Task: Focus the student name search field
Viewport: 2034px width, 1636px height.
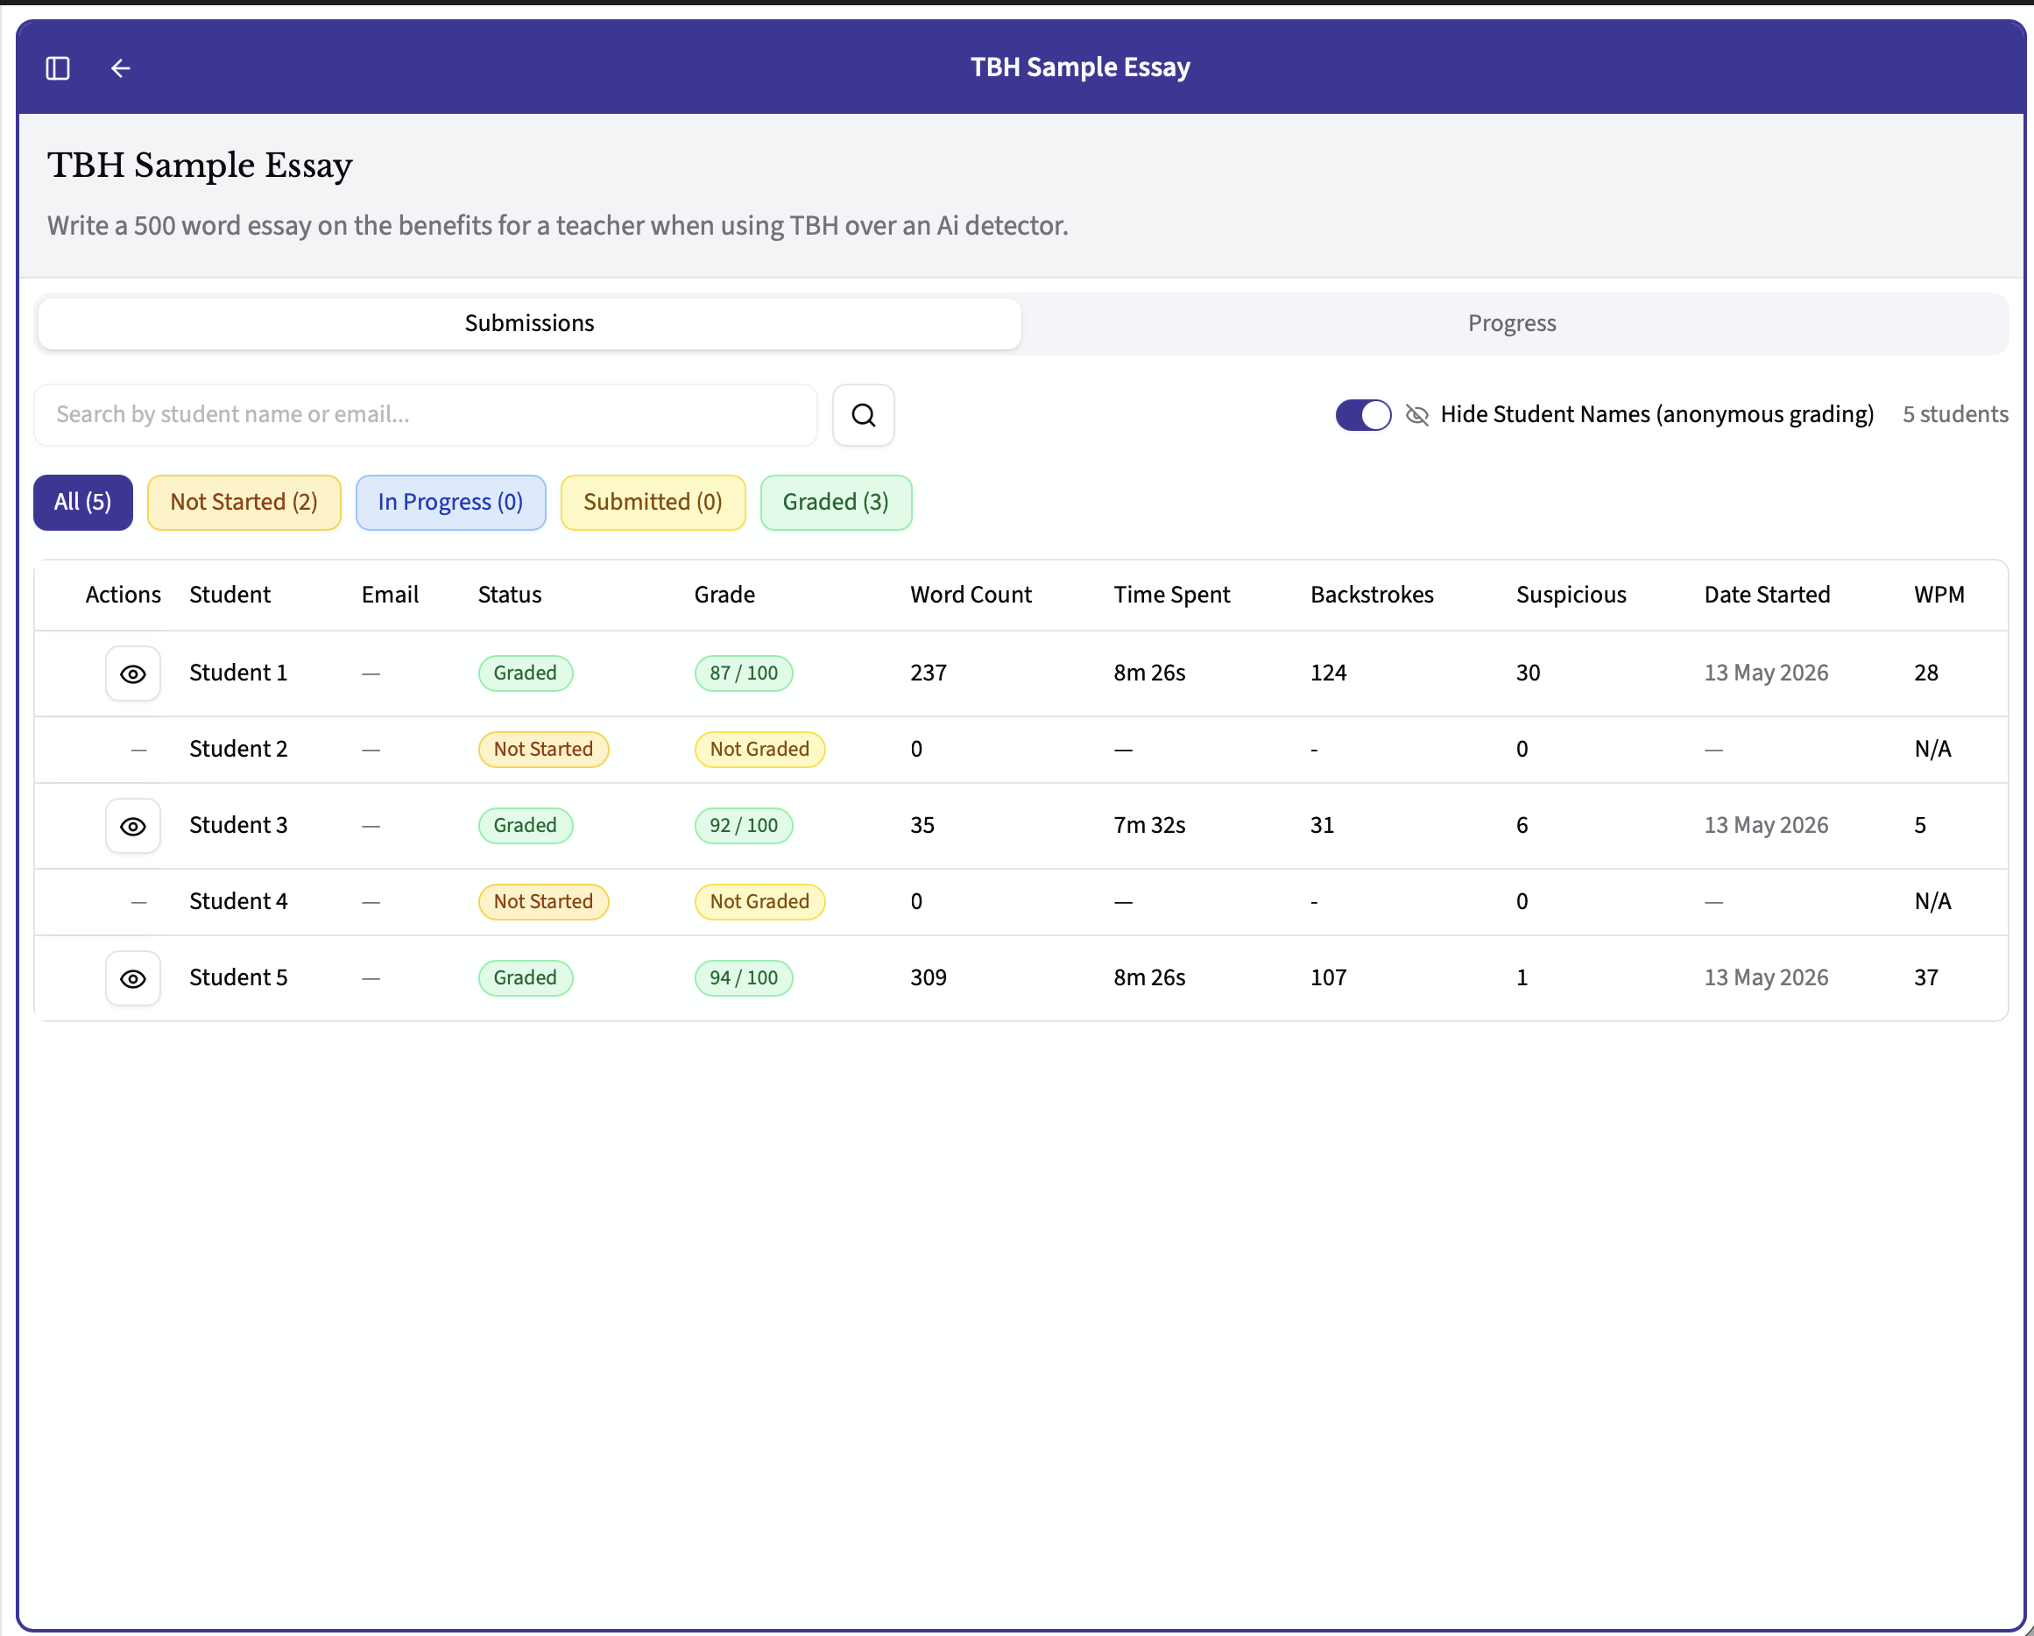Action: pyautogui.click(x=426, y=415)
